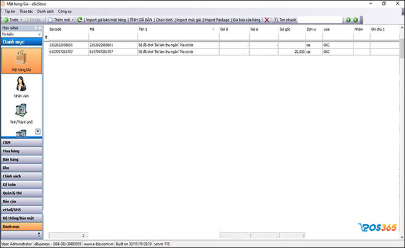This screenshot has height=248, width=405.
Task: Sort by the Loại column header
Action: [338, 29]
